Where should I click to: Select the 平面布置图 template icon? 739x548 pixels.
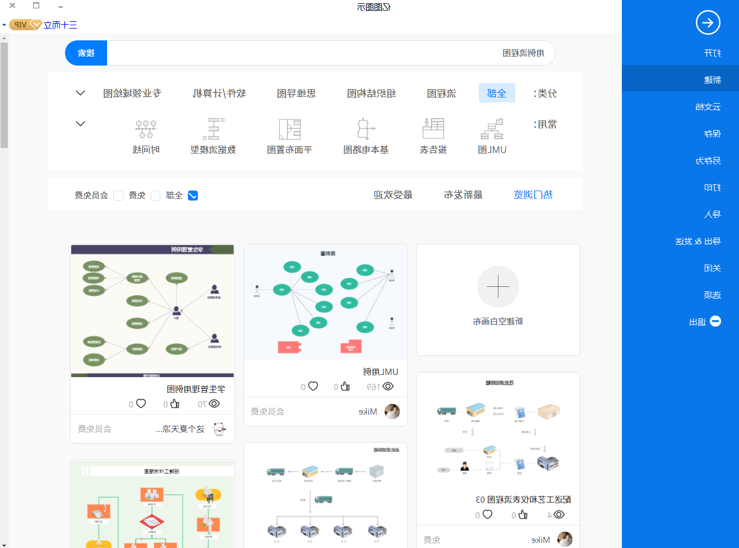coord(289,129)
